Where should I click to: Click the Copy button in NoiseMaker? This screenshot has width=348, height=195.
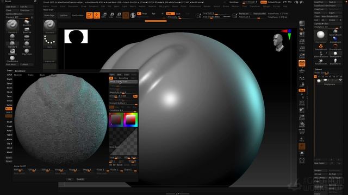coord(126,75)
